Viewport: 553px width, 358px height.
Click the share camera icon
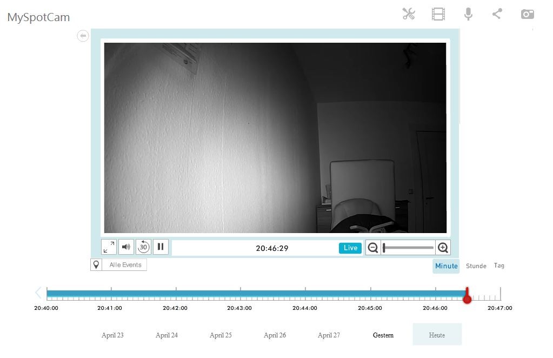[497, 14]
